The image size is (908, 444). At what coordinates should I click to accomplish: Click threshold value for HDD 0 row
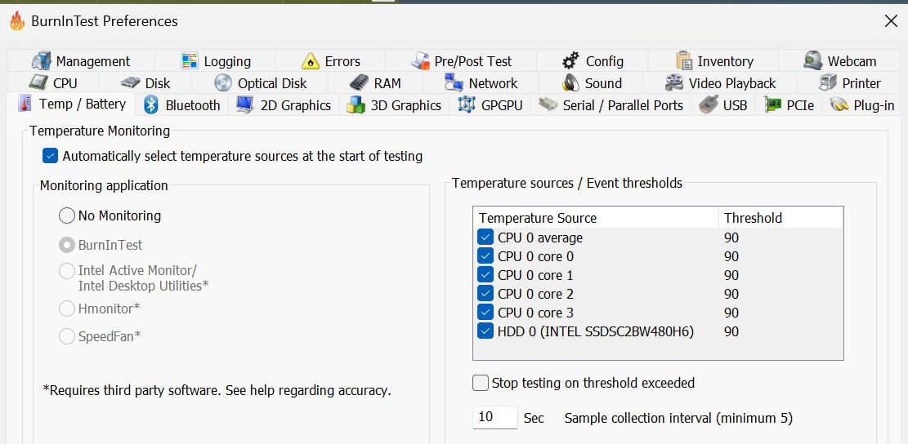coord(731,331)
